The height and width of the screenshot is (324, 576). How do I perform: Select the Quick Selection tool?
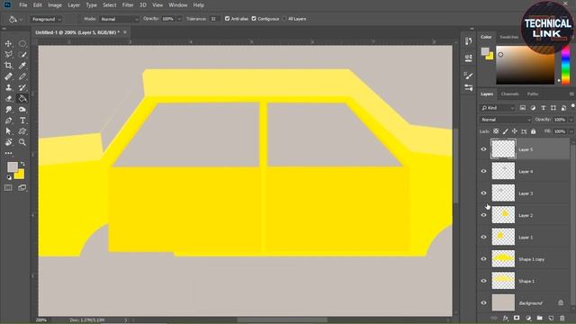[22, 55]
